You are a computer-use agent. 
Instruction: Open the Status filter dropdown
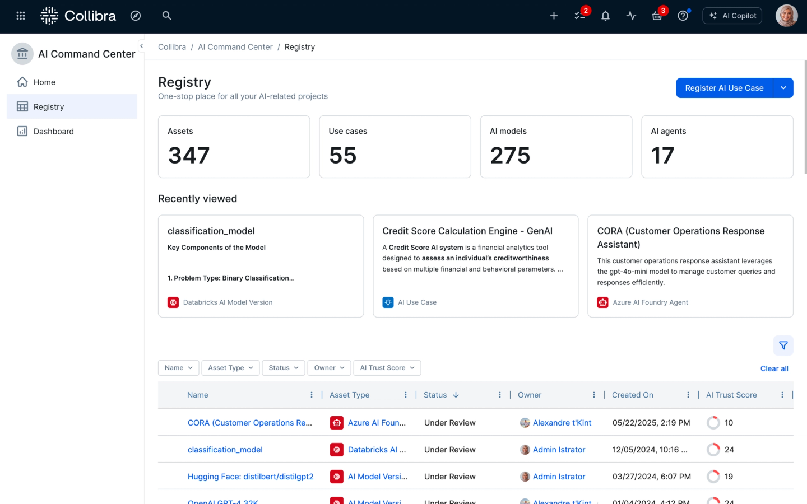pos(284,368)
